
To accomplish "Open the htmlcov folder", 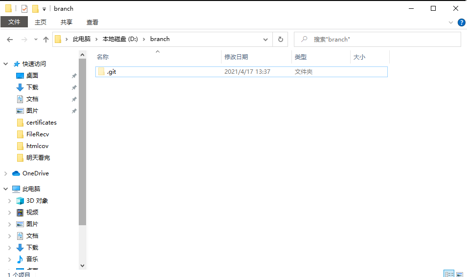I will pos(37,146).
